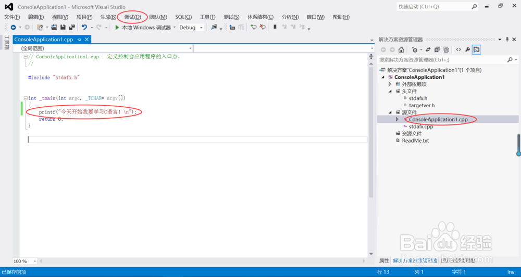Collapse the comment block outline toggle
521x277 pixels.
26,57
